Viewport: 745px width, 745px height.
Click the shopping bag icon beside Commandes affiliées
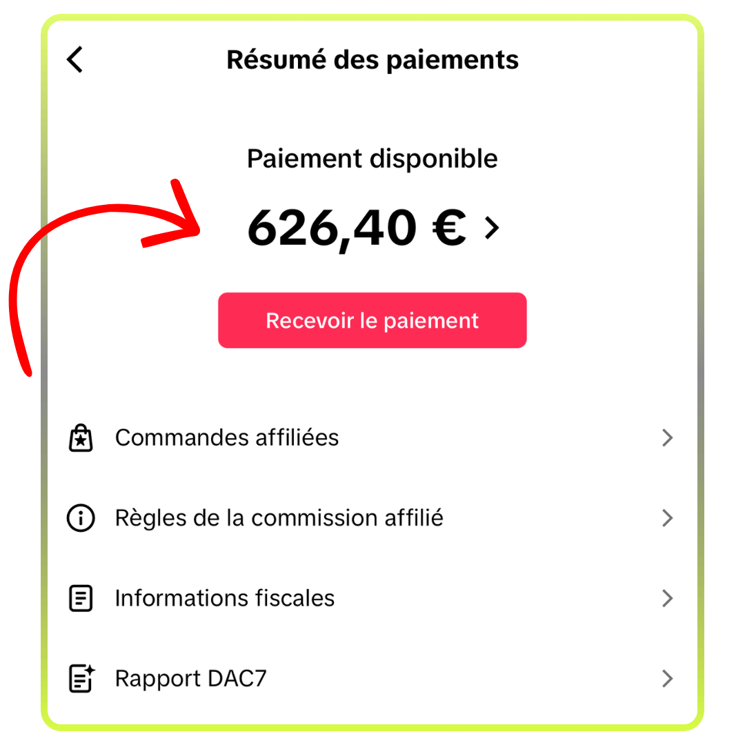81,438
